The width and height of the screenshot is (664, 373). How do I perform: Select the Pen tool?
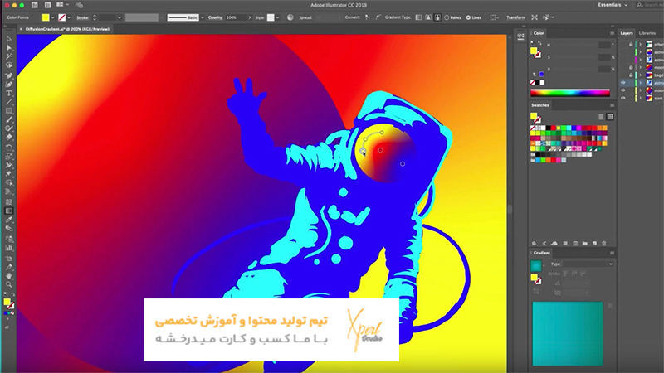(x=9, y=75)
